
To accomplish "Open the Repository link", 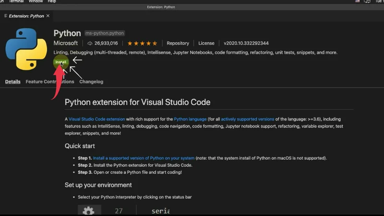I will pyautogui.click(x=178, y=43).
